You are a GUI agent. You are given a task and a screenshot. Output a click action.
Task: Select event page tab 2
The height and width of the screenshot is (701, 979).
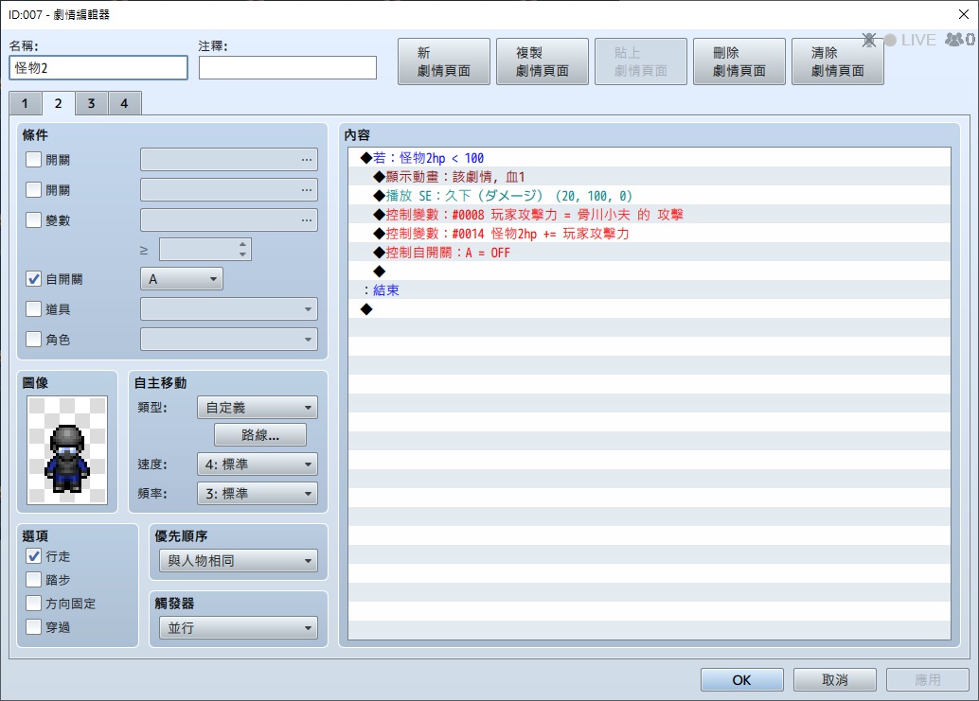(x=58, y=103)
